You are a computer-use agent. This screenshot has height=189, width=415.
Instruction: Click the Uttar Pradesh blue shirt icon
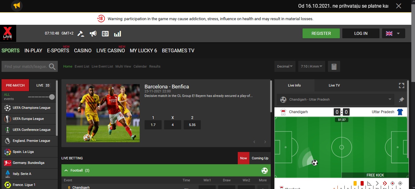pyautogui.click(x=400, y=112)
